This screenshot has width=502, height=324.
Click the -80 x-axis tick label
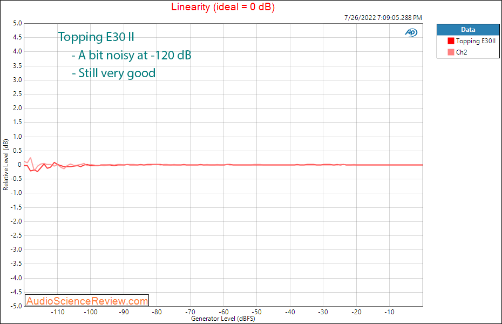click(x=157, y=312)
